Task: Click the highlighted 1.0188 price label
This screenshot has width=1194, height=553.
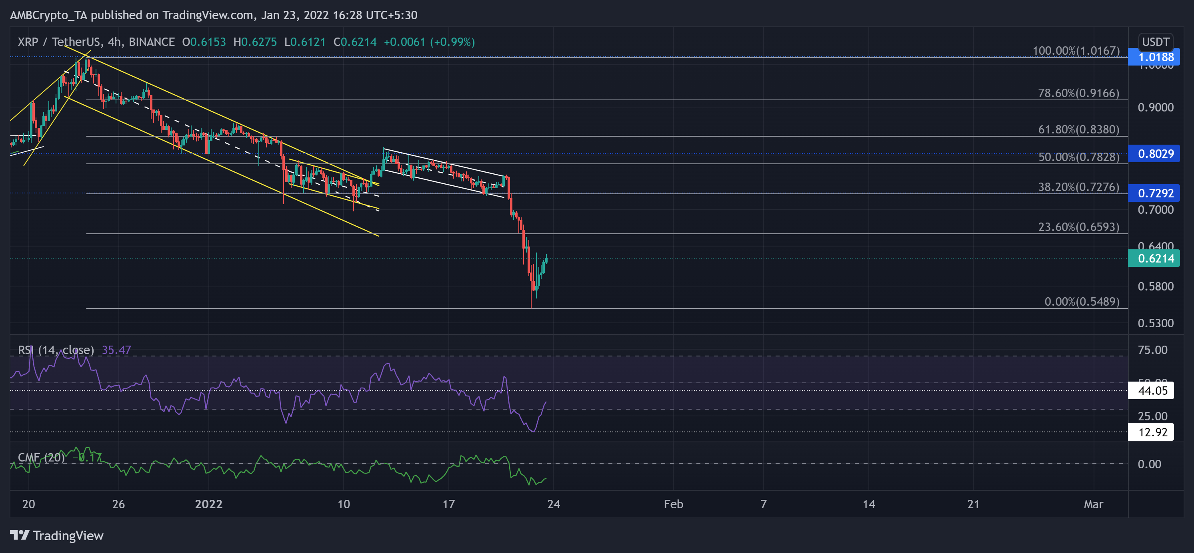Action: click(x=1155, y=57)
